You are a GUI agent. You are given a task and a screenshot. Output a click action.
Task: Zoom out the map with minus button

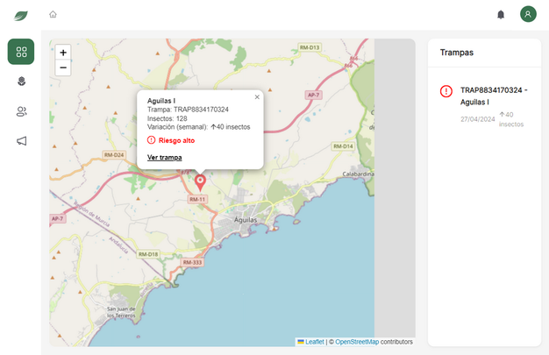click(63, 67)
